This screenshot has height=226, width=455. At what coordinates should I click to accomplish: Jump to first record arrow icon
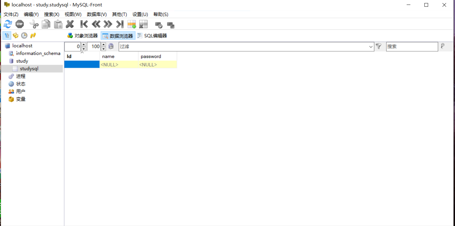[x=84, y=24]
